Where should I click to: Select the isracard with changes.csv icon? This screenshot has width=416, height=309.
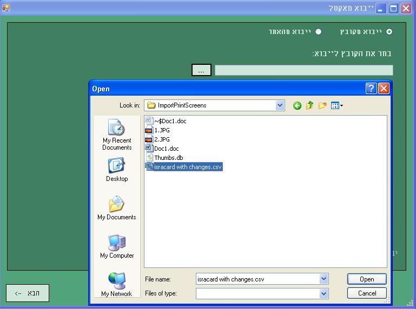coord(149,166)
